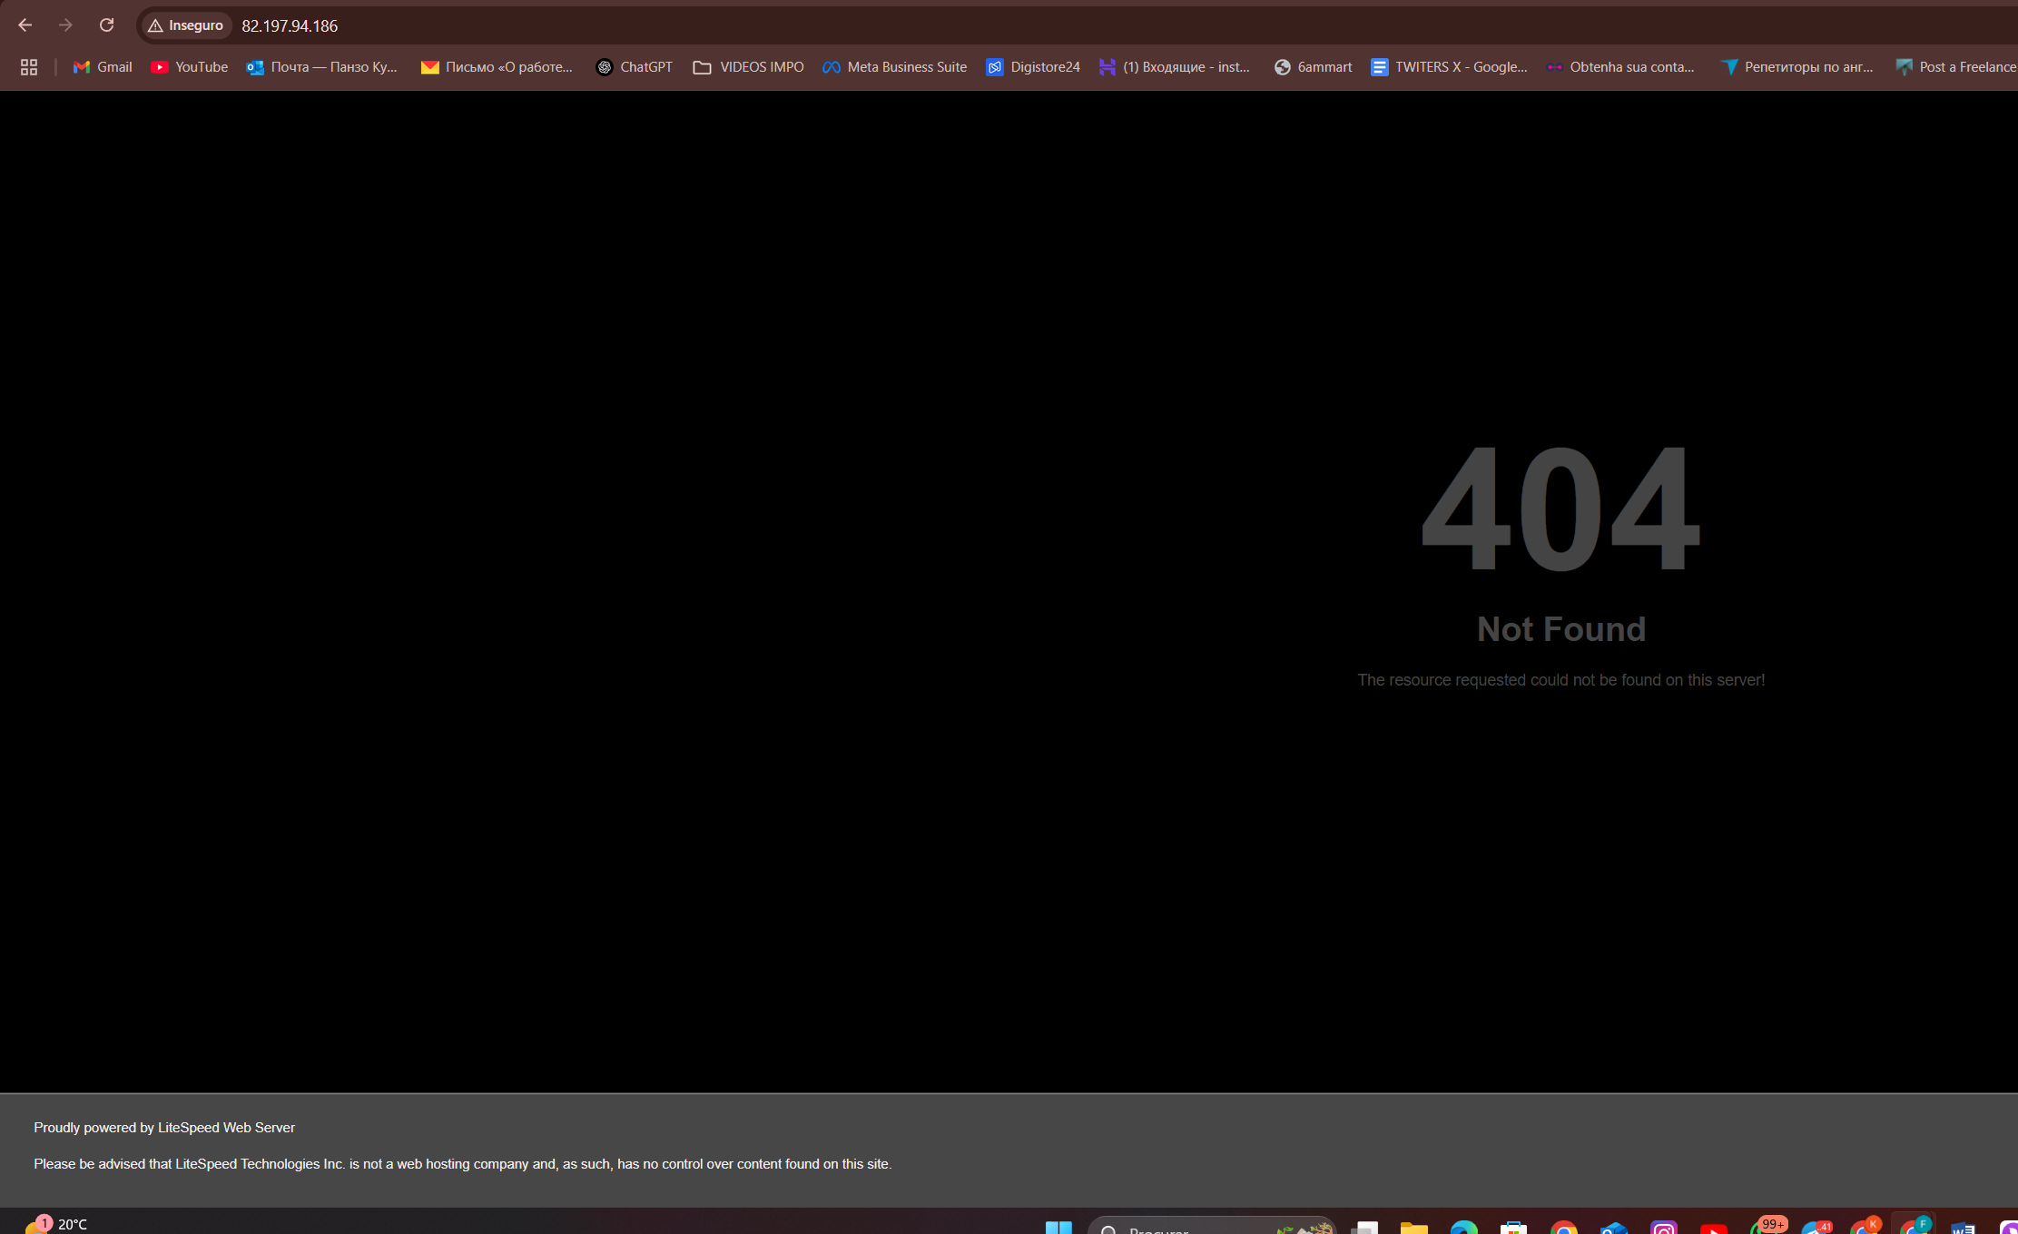Expand the VIDEOS IMPO bookmark folder

[748, 67]
